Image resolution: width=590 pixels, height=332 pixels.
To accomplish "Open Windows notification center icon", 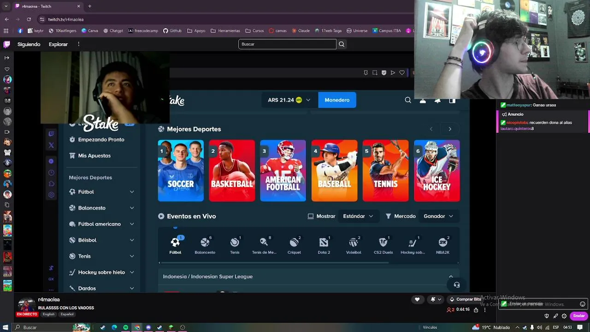I will click(x=580, y=327).
